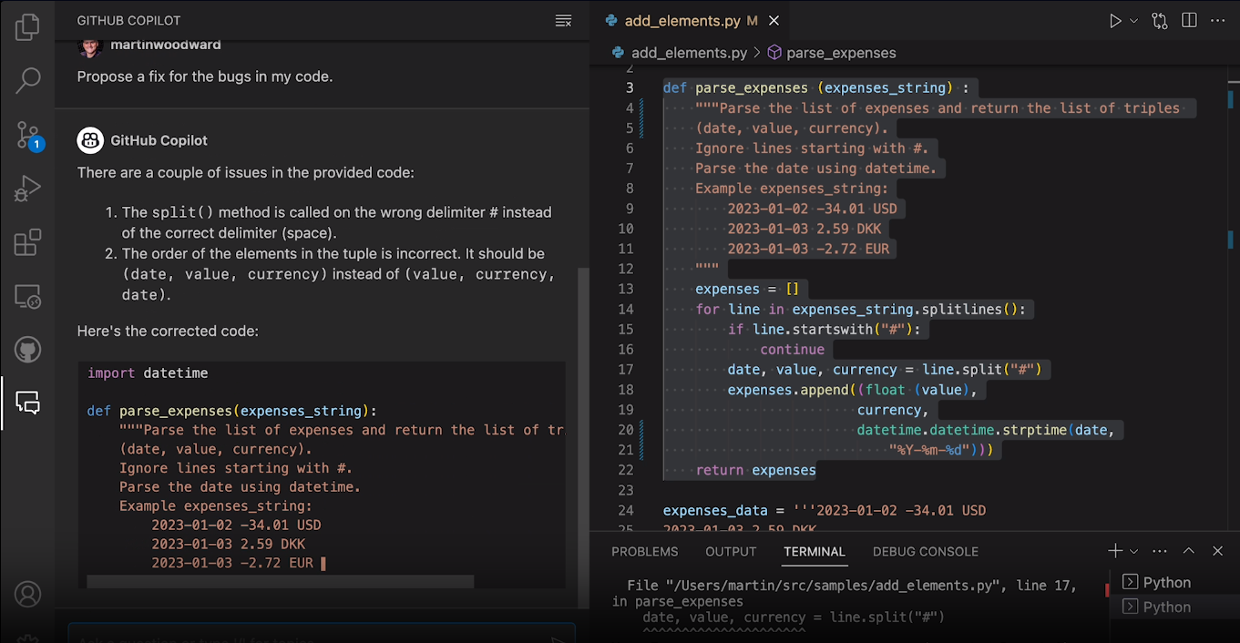The width and height of the screenshot is (1240, 643).
Task: Switch to the OUTPUT tab
Action: coord(730,551)
